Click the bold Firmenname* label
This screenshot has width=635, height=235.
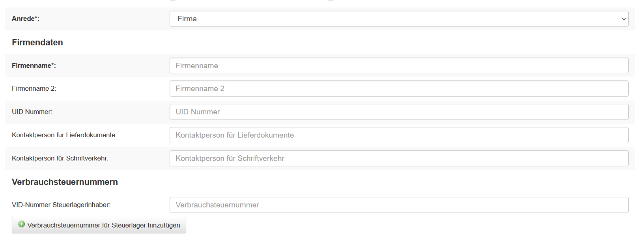(34, 66)
